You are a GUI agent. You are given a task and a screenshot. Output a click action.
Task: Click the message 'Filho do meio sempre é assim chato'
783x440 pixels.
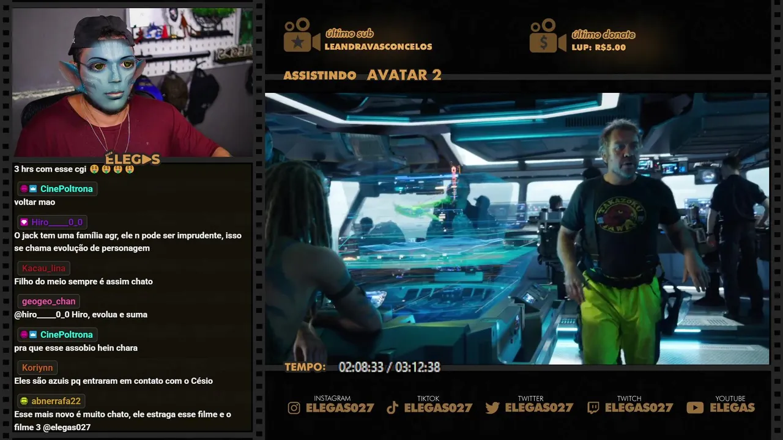click(83, 282)
